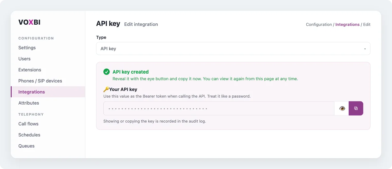Click the Type dropdown arrow
392x169 pixels.
click(365, 49)
